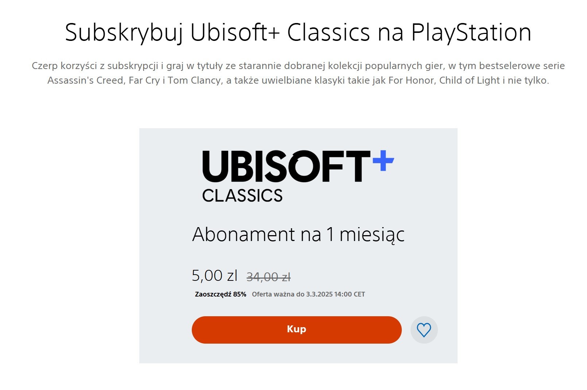Click 'Far Cry' in the description text

(x=144, y=81)
